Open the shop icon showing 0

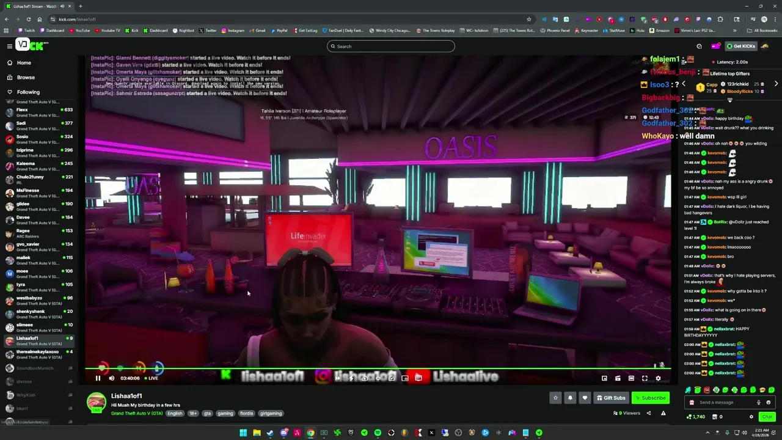[x=717, y=417]
